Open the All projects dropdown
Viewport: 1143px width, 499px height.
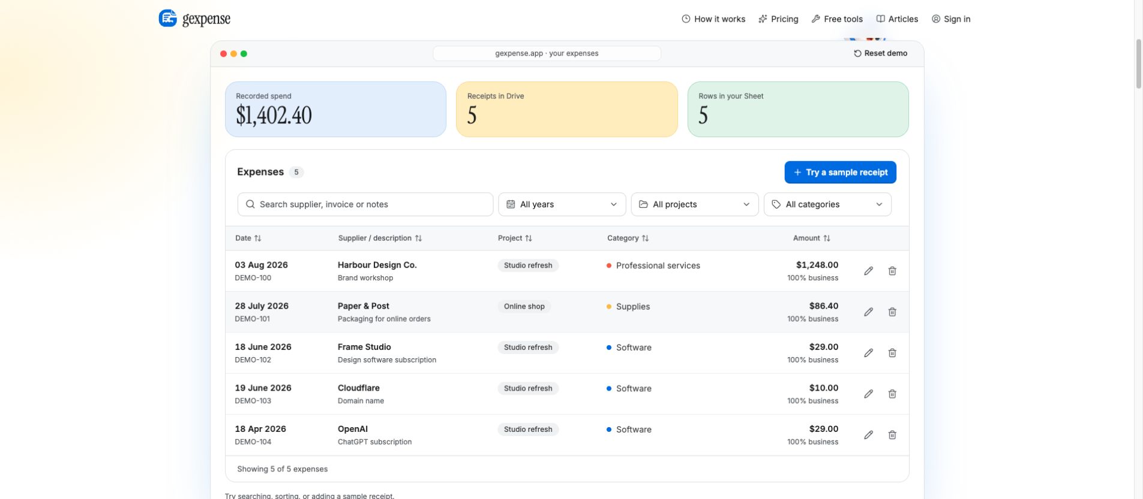(695, 204)
